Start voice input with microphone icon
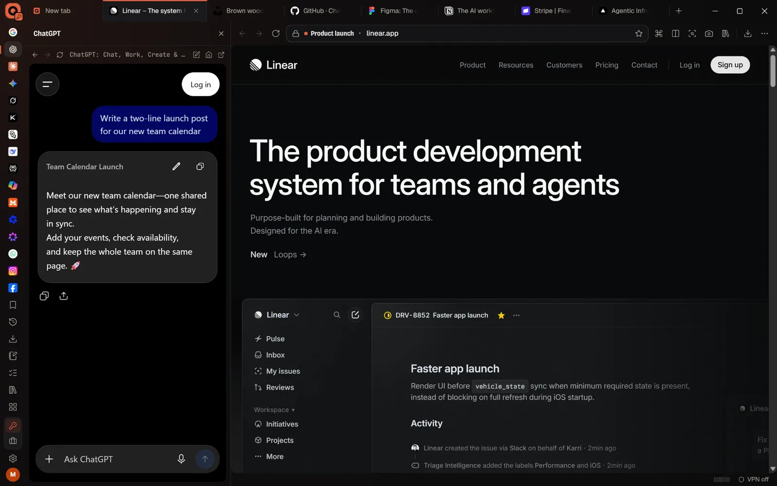Viewport: 777px width, 486px height. [x=181, y=459]
